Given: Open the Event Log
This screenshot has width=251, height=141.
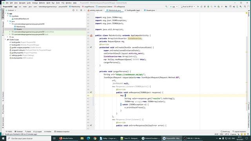Looking at the screenshot, I should [x=225, y=132].
